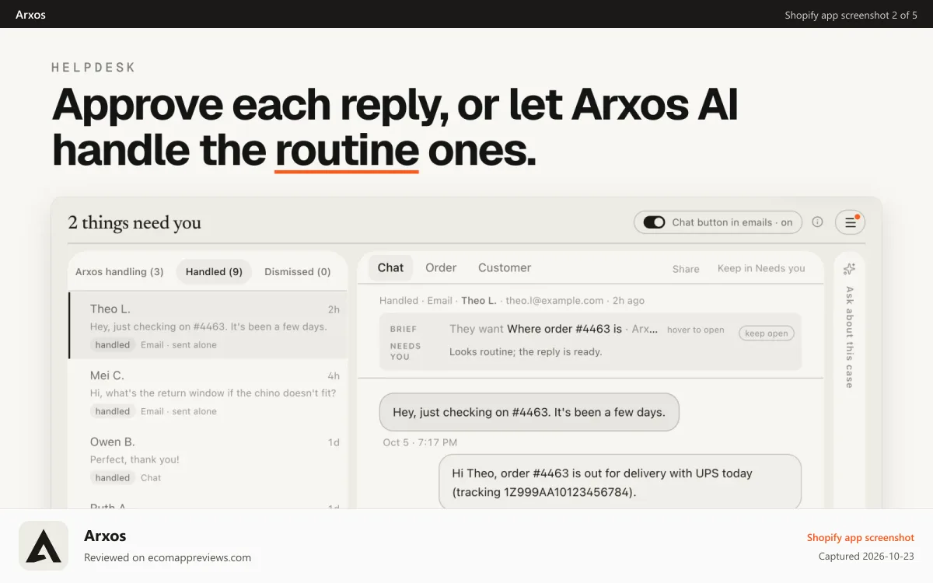
Task: Click Keep in Needs you
Action: tap(761, 268)
